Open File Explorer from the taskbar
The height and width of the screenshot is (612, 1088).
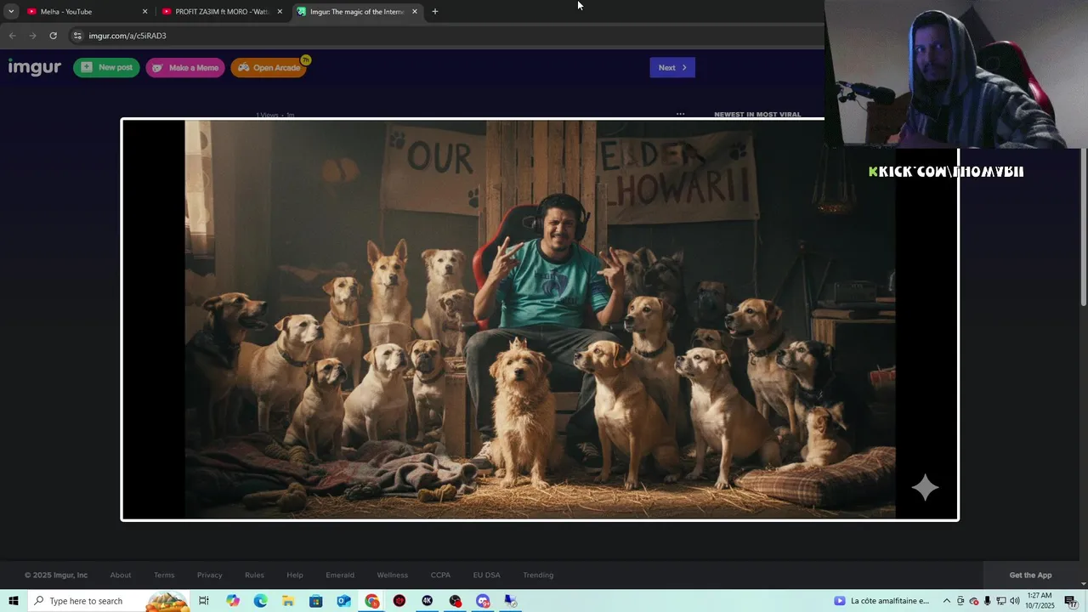tap(288, 601)
